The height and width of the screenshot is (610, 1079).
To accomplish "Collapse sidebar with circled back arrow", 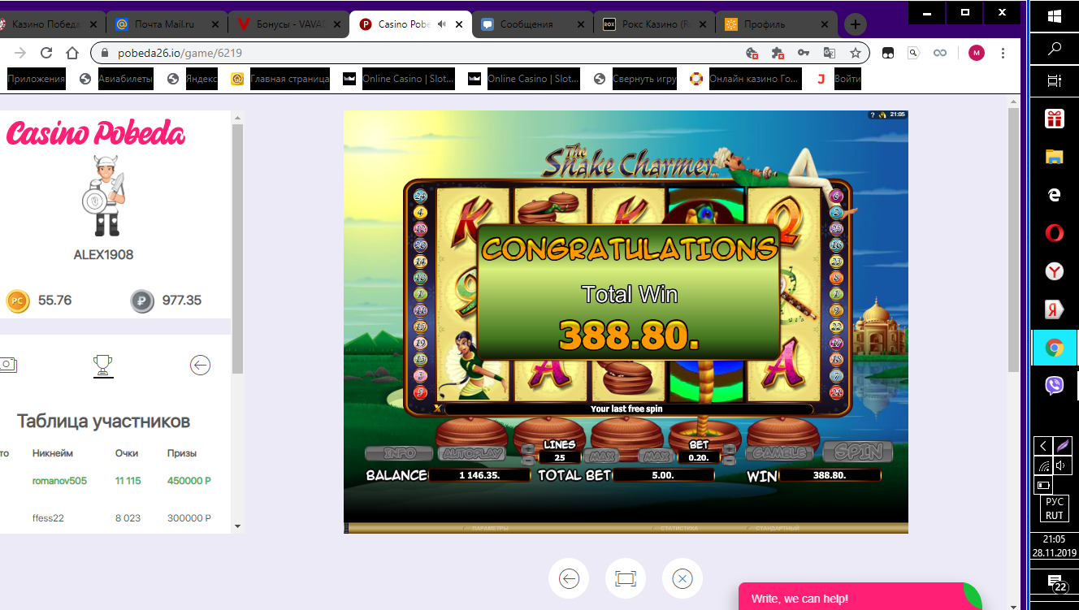I will (x=200, y=365).
